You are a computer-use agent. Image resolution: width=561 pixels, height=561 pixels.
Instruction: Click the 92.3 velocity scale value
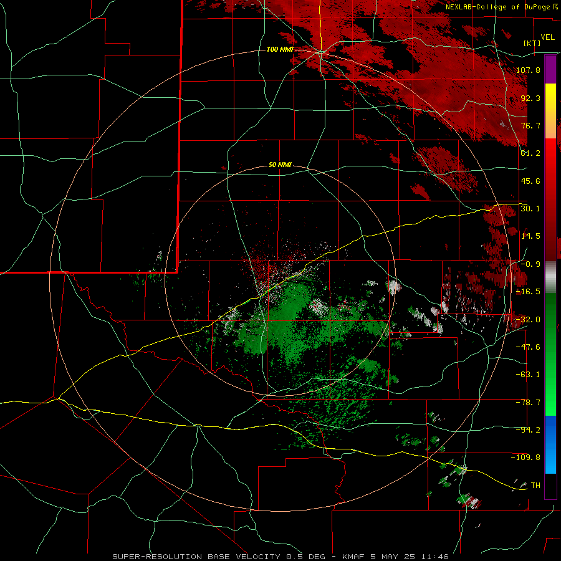click(x=530, y=98)
